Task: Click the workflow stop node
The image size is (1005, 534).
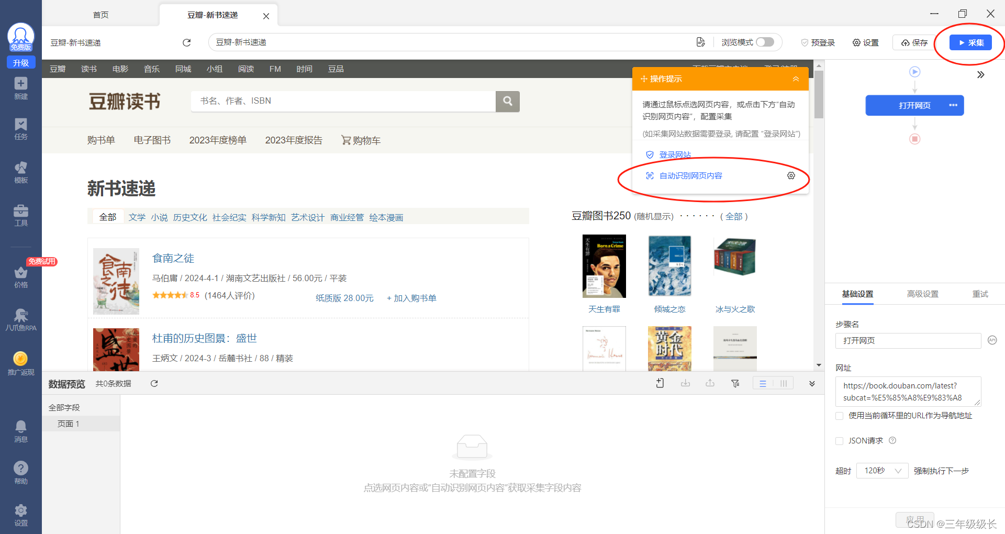Action: [915, 139]
